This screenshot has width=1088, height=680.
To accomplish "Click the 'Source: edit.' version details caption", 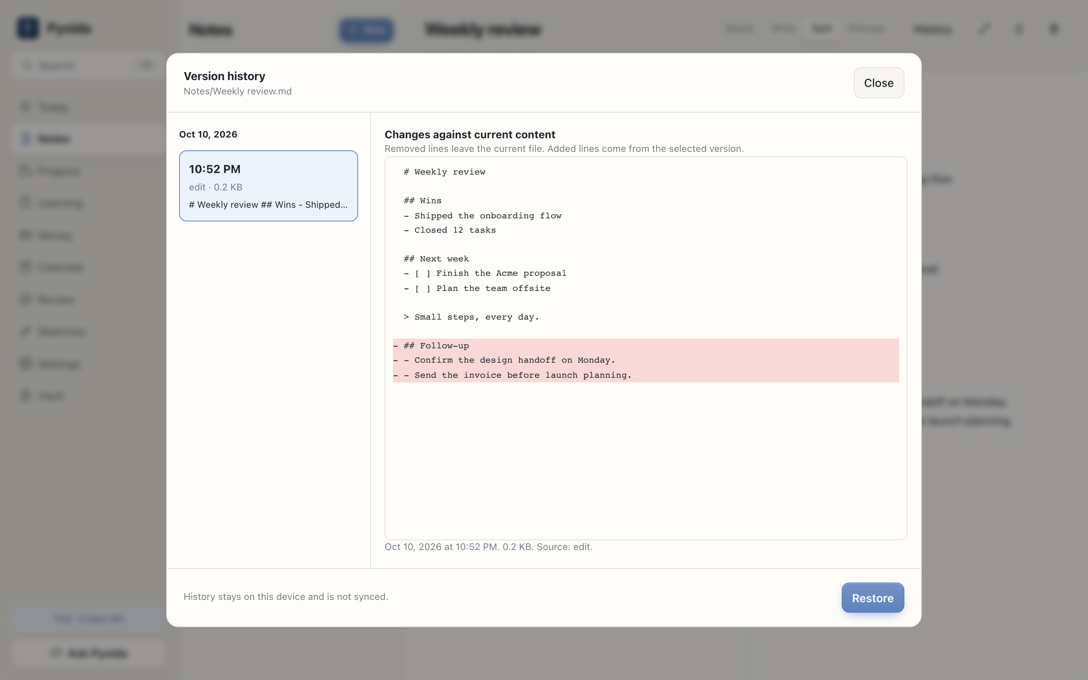I will pyautogui.click(x=488, y=547).
